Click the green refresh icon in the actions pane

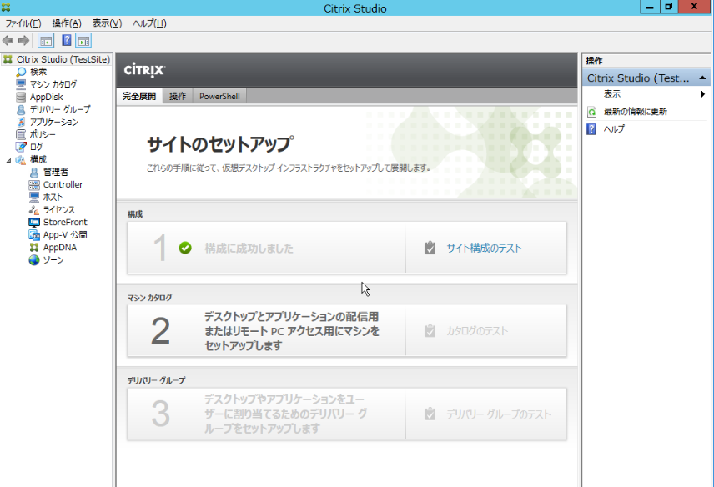pos(591,112)
